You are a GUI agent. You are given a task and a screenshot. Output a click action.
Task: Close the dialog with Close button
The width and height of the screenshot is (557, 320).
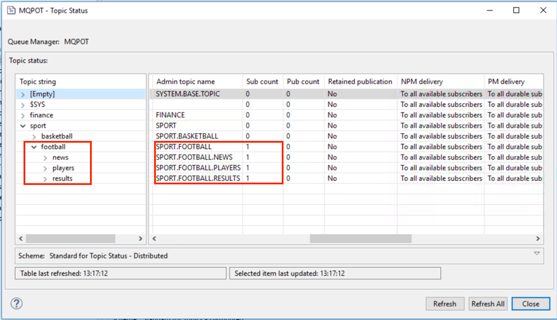coord(531,304)
